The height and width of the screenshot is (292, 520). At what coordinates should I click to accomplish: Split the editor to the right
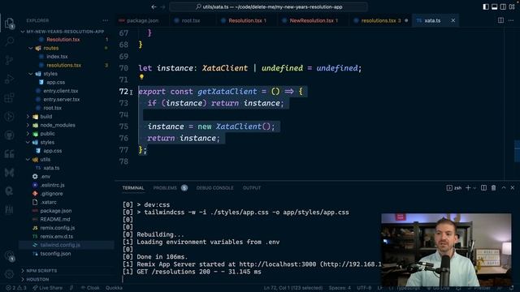[x=500, y=20]
